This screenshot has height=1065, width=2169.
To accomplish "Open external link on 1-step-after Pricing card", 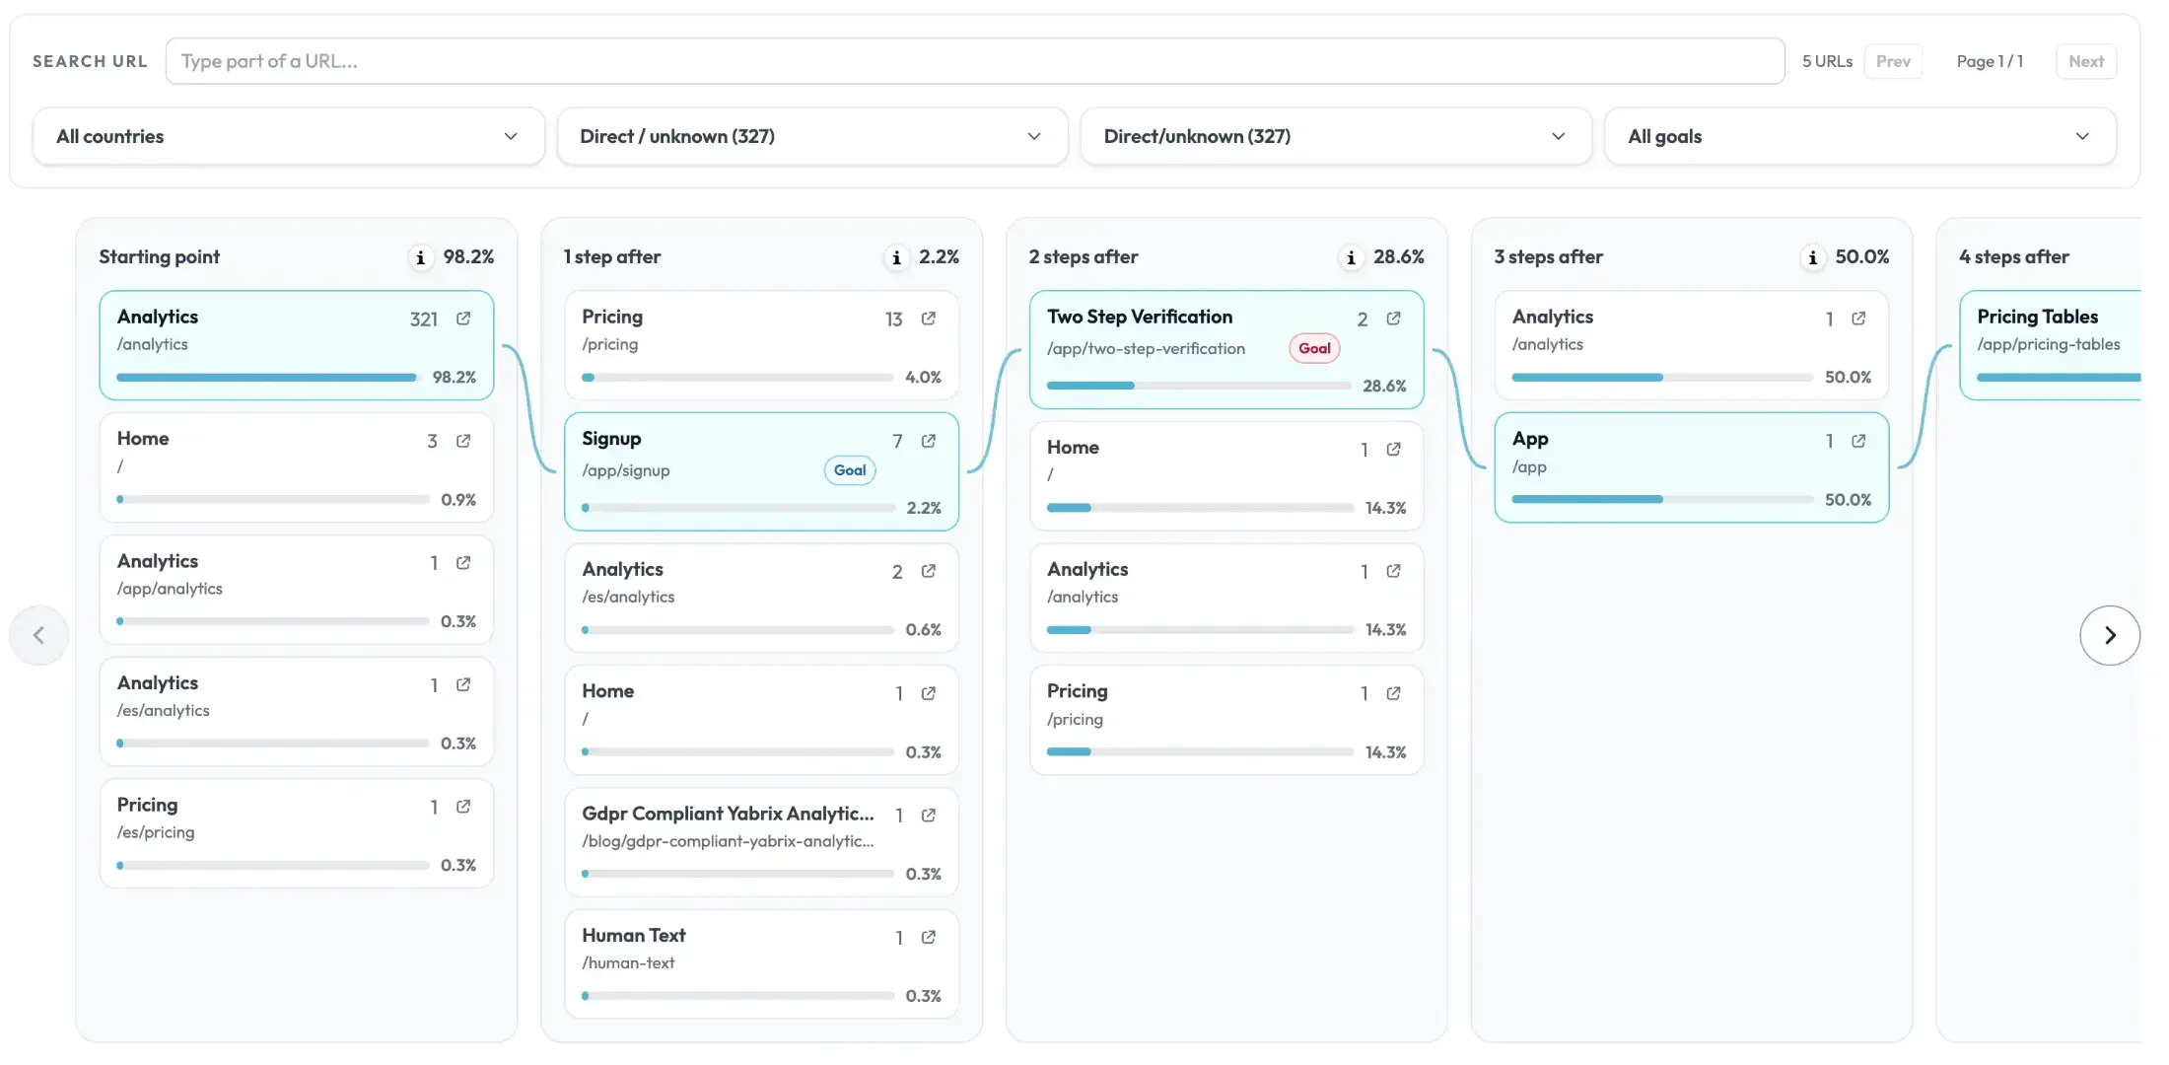I will point(929,319).
